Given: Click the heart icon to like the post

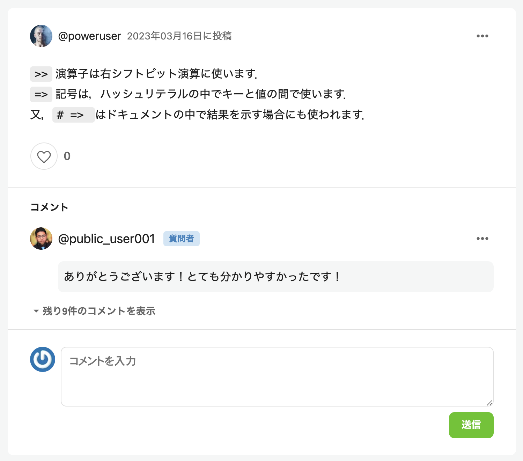Looking at the screenshot, I should click(x=44, y=156).
